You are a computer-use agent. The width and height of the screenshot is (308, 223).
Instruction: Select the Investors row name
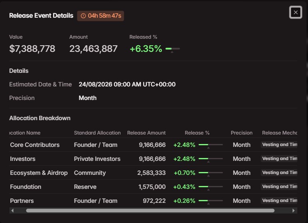[23, 159]
